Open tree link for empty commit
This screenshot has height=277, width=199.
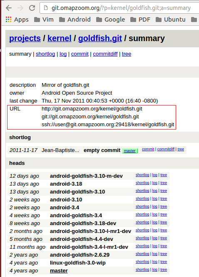pyautogui.click(x=181, y=149)
